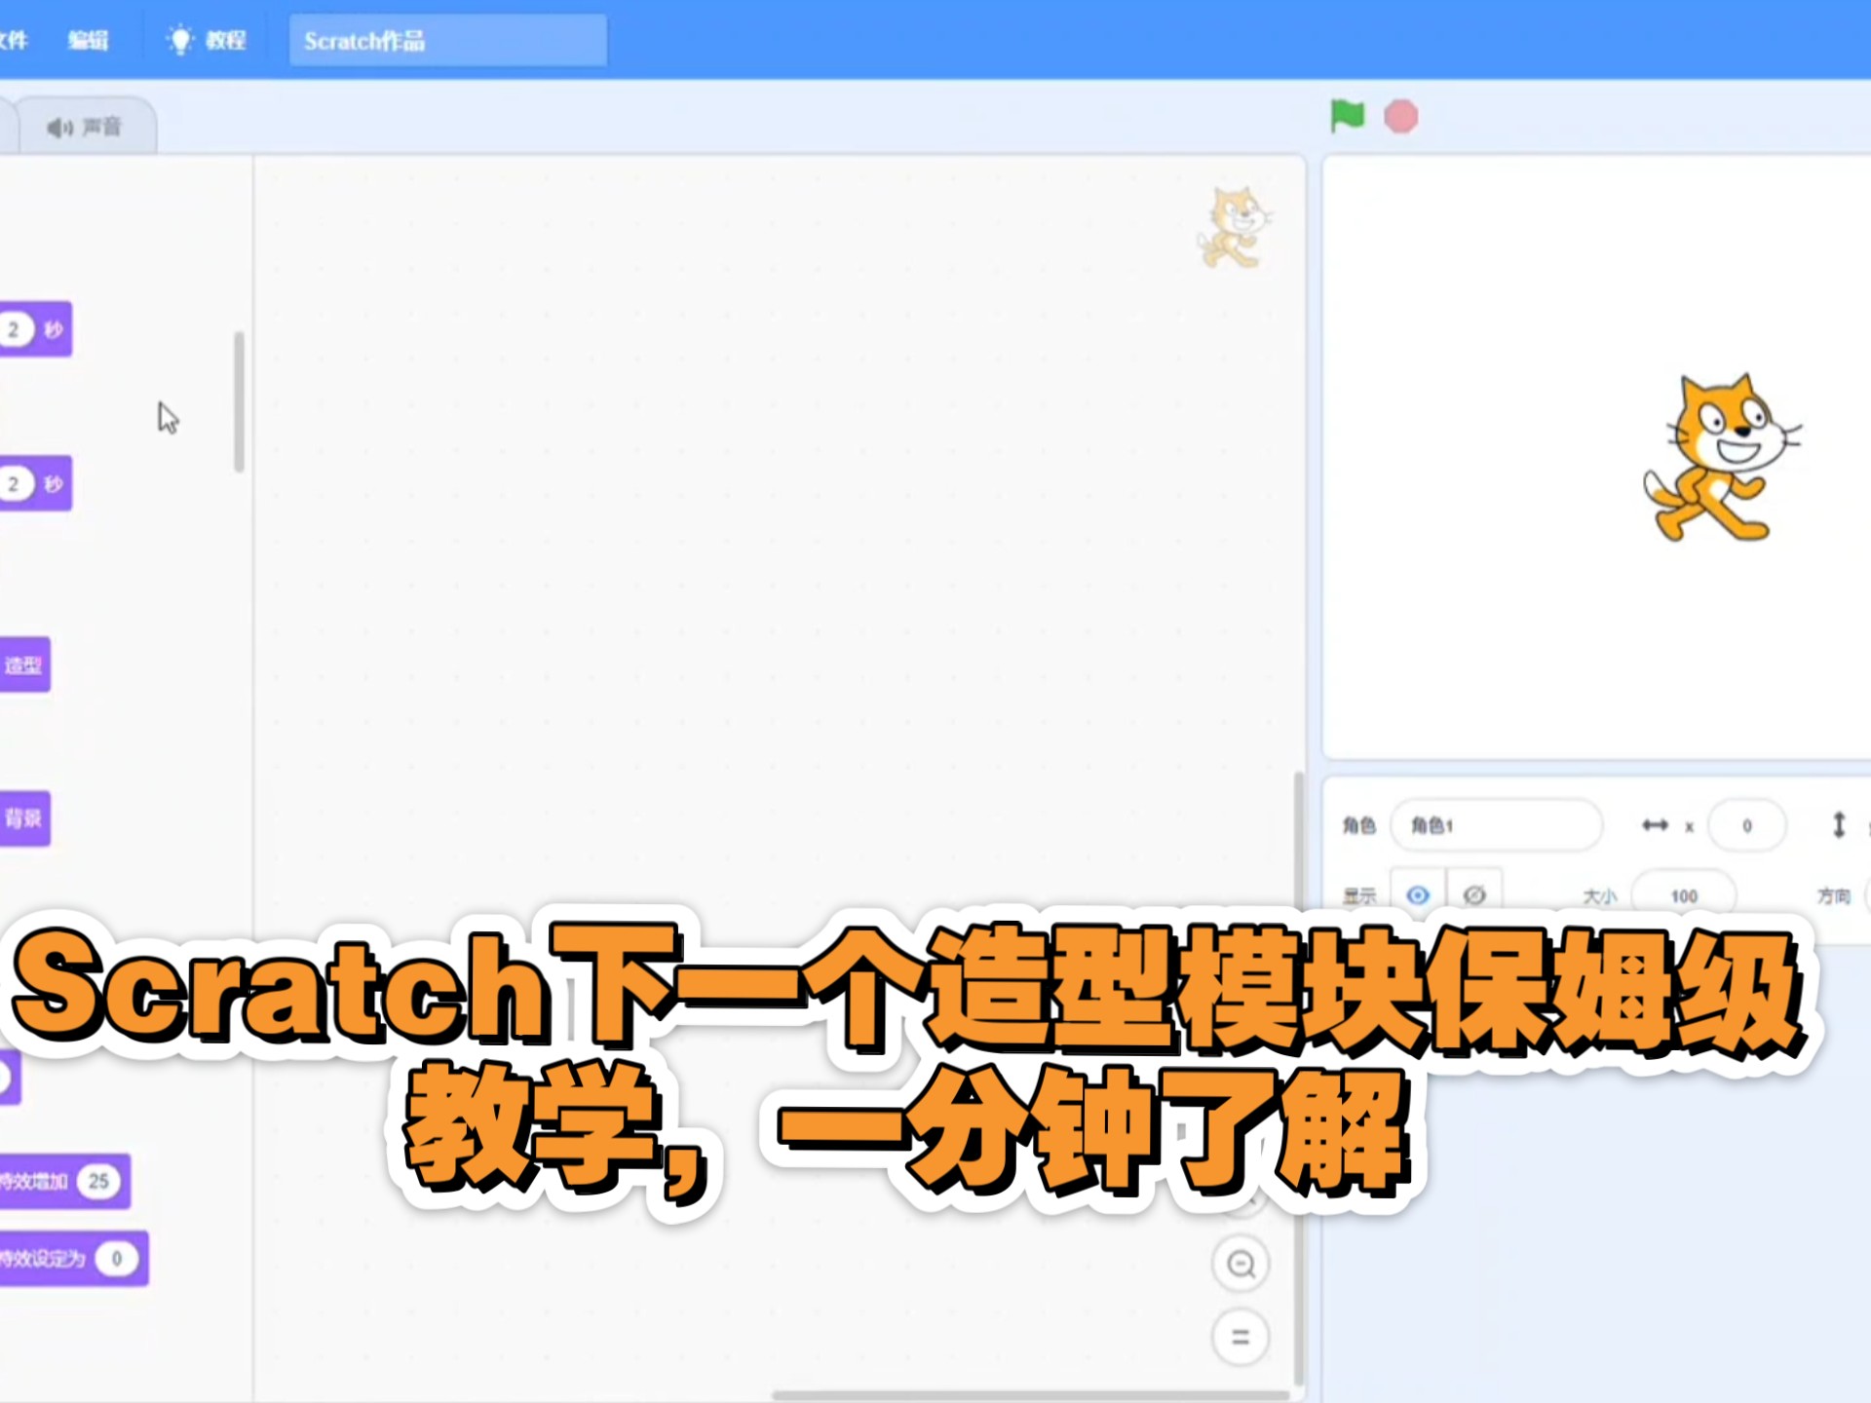Click the 造型 costume block
The height and width of the screenshot is (1403, 1871).
click(24, 664)
